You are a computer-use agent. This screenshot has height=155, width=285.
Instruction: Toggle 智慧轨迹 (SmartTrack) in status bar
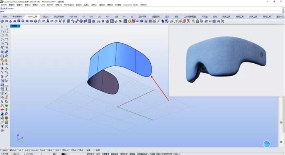(x=124, y=154)
